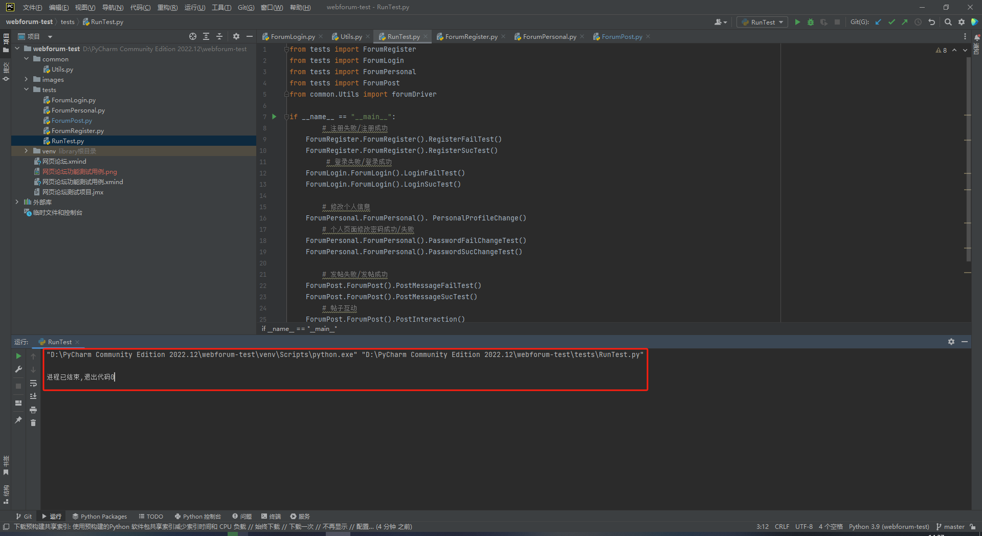The height and width of the screenshot is (536, 982).
Task: Open the user account dropdown icon
Action: [x=721, y=22]
